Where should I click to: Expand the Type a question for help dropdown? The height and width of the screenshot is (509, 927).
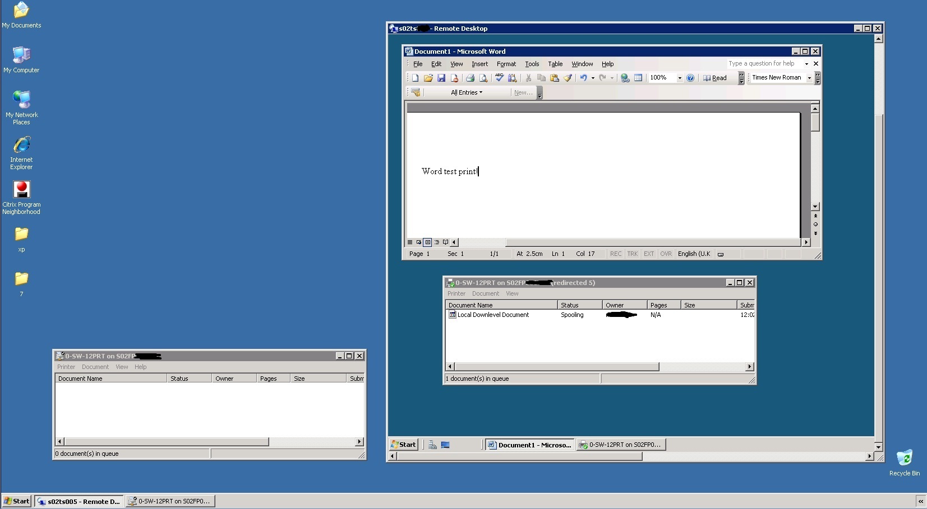click(806, 64)
